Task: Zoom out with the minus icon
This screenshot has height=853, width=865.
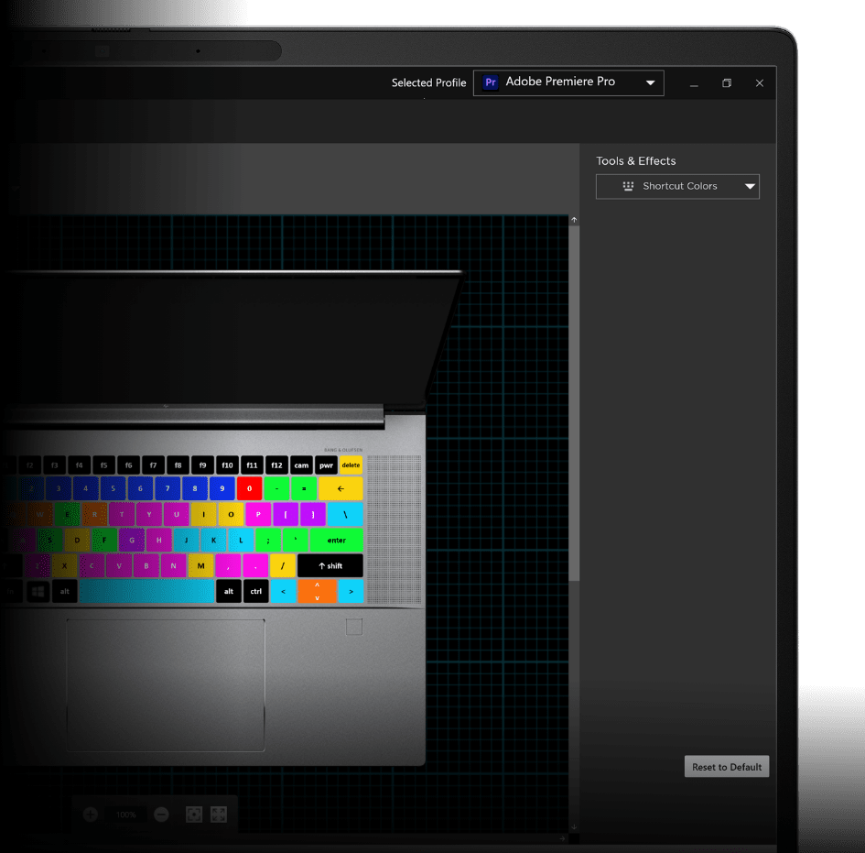Action: tap(161, 814)
